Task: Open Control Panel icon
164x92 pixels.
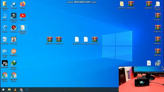Action: click(5, 53)
